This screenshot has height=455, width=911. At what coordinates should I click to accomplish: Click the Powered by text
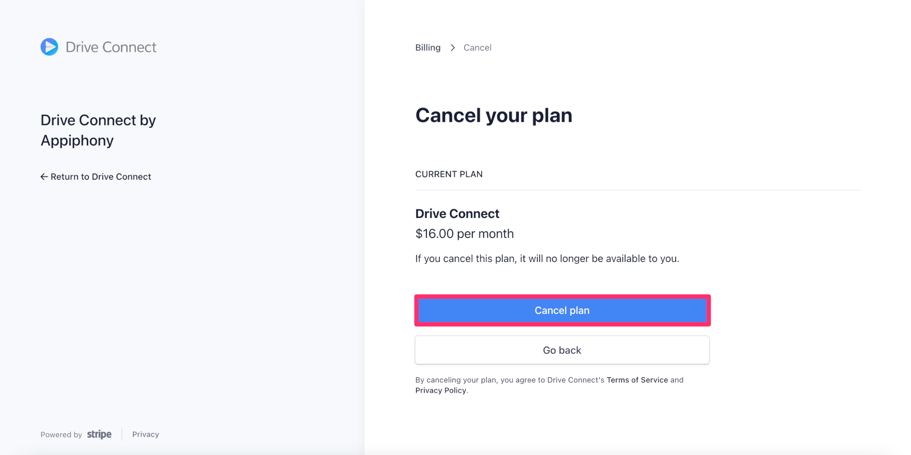point(61,435)
